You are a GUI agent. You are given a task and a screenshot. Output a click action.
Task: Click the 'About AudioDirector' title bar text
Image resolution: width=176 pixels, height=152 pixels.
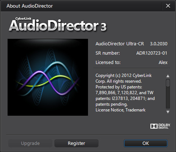click(x=30, y=6)
